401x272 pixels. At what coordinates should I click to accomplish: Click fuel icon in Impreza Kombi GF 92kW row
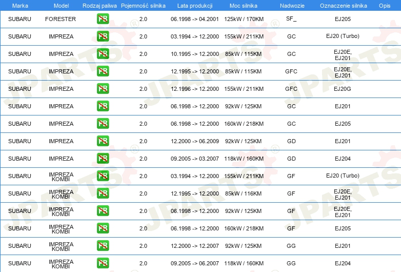(103, 211)
